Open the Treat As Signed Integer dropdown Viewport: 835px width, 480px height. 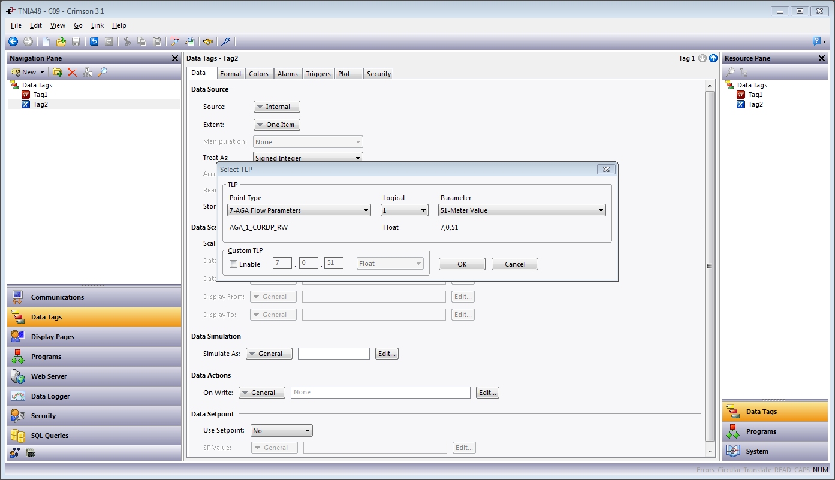[308, 158]
